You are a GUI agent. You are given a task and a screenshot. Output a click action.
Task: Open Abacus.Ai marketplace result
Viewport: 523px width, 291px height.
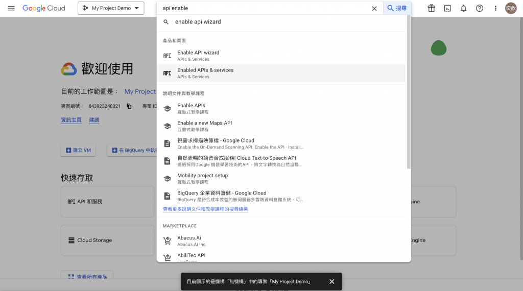(x=281, y=240)
